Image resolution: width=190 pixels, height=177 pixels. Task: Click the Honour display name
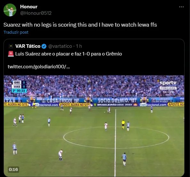29,7
